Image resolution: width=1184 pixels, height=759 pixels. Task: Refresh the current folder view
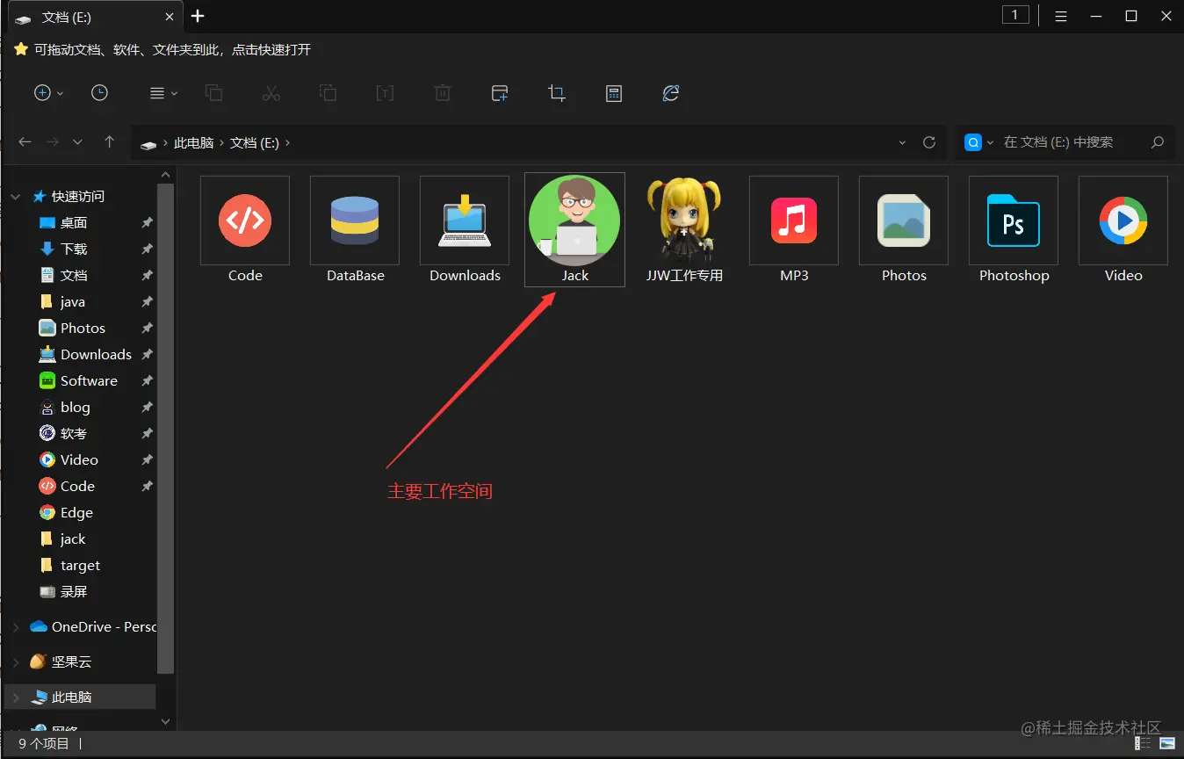929,142
